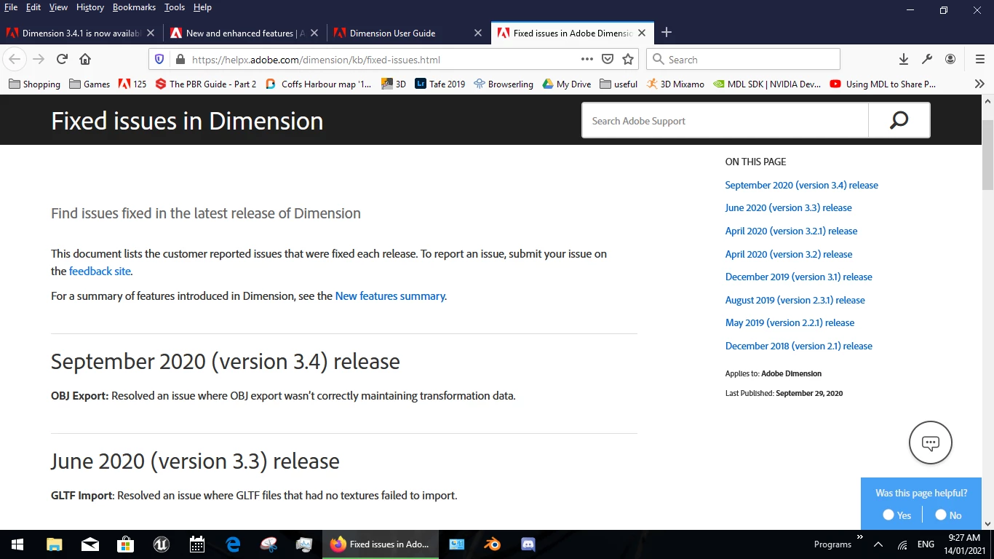The image size is (994, 559).
Task: Open the tracking protection shield icon
Action: (160, 59)
